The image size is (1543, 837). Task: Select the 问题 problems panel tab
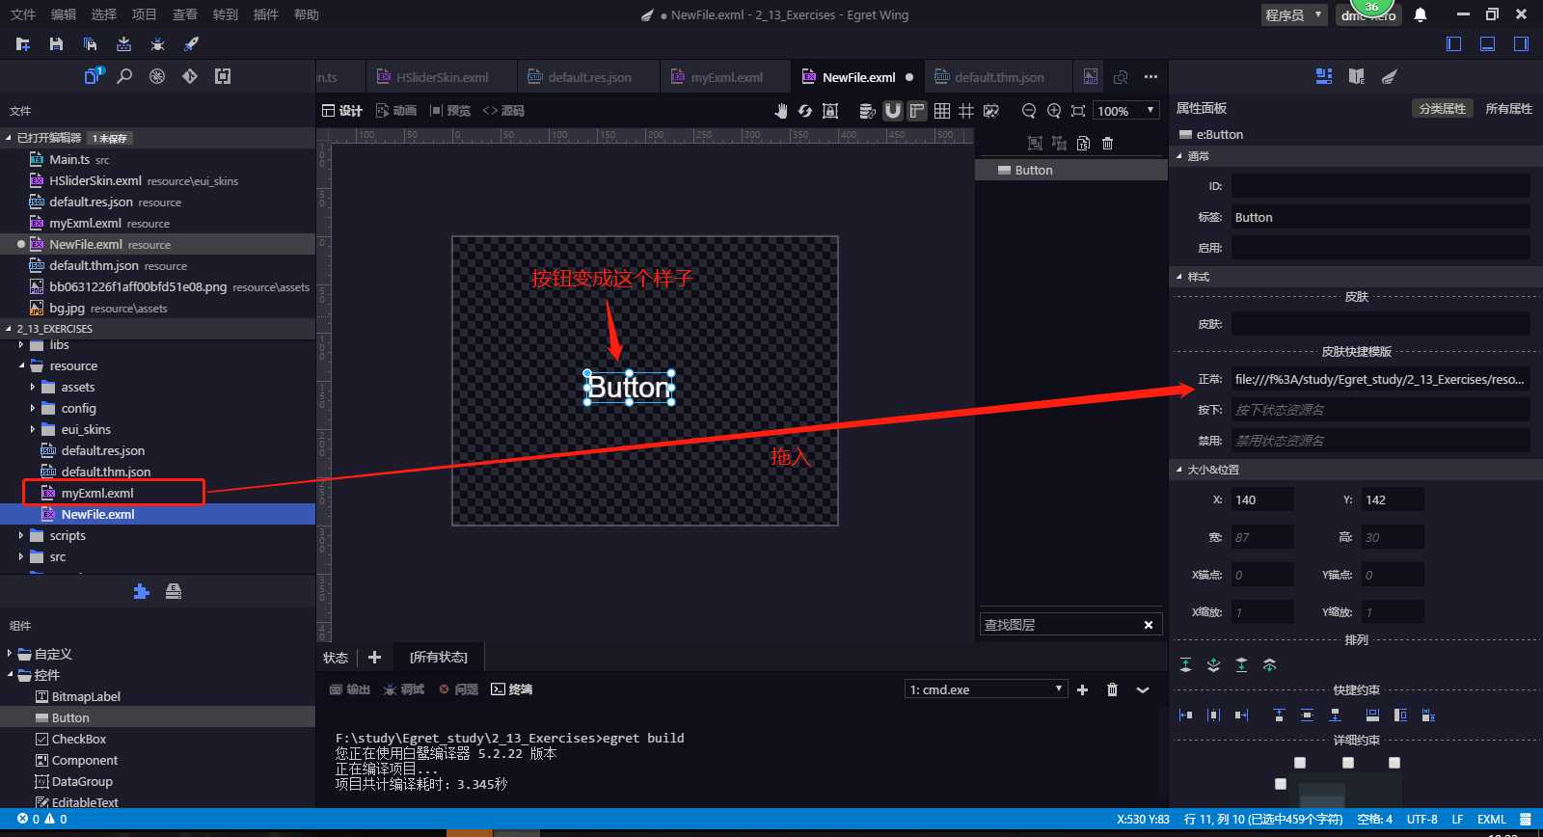[x=459, y=689]
